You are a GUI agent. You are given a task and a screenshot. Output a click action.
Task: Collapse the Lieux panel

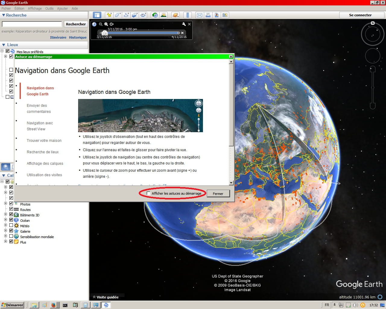[4, 45]
